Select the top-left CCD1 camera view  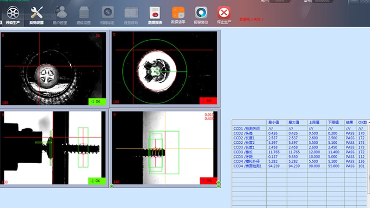click(x=53, y=68)
